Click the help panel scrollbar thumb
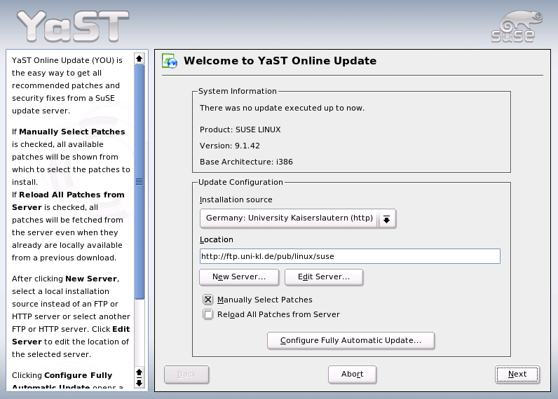This screenshot has width=558, height=399. tap(139, 181)
